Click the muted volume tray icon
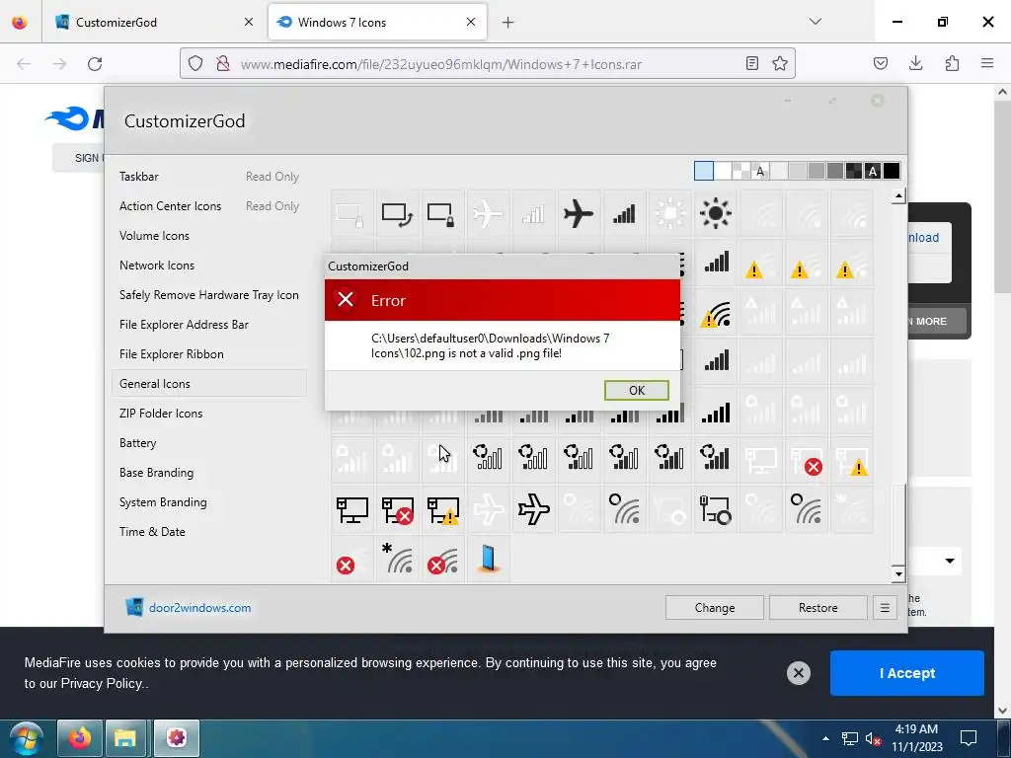This screenshot has height=758, width=1011. point(873,738)
